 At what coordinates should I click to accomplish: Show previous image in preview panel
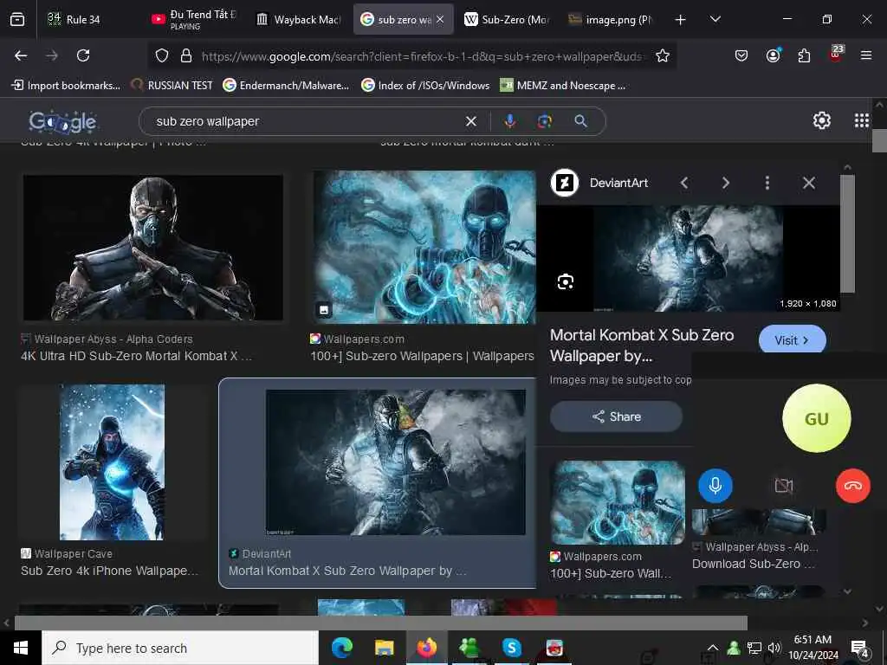click(x=684, y=183)
